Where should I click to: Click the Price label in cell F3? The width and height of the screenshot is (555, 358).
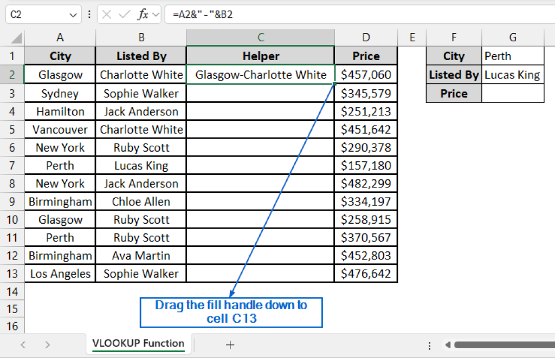pos(454,93)
